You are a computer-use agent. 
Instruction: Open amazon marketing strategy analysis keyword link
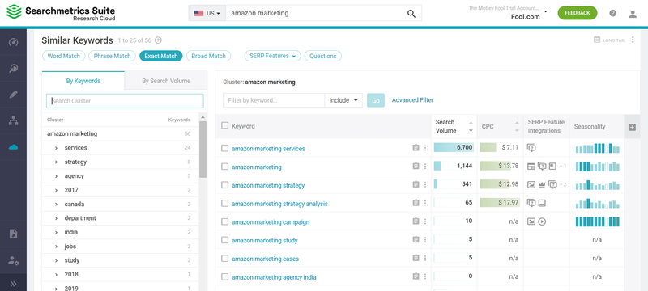click(279, 204)
